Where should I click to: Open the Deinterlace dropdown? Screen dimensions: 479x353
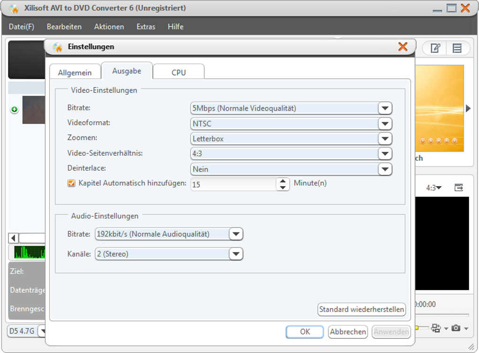click(385, 169)
